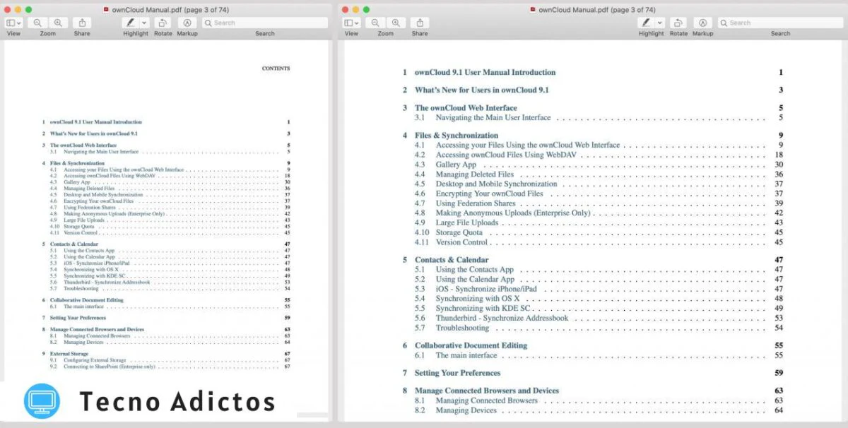
Task: Click 'Version Control' entry in right window
Action: pos(462,242)
